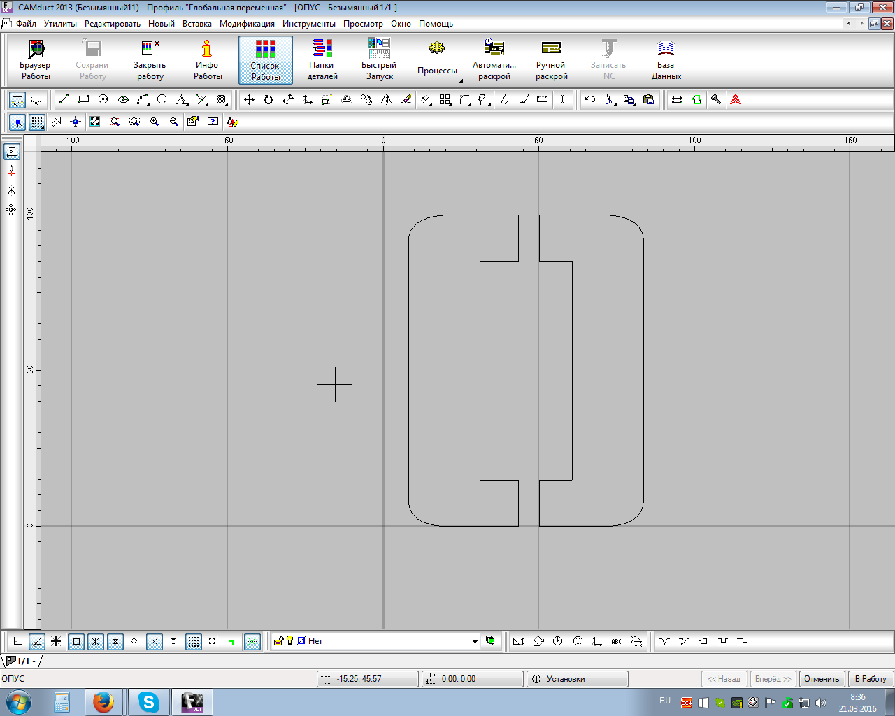Screen dimensions: 895x716
Task: Click the Zoom In magnifier
Action: click(155, 122)
